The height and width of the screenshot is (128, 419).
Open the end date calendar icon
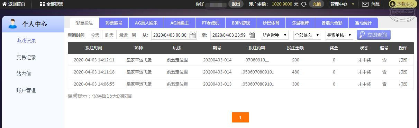point(252,35)
